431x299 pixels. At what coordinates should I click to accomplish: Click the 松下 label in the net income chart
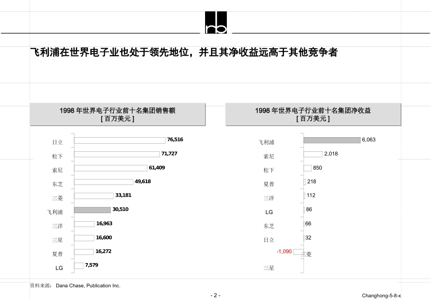coord(269,170)
